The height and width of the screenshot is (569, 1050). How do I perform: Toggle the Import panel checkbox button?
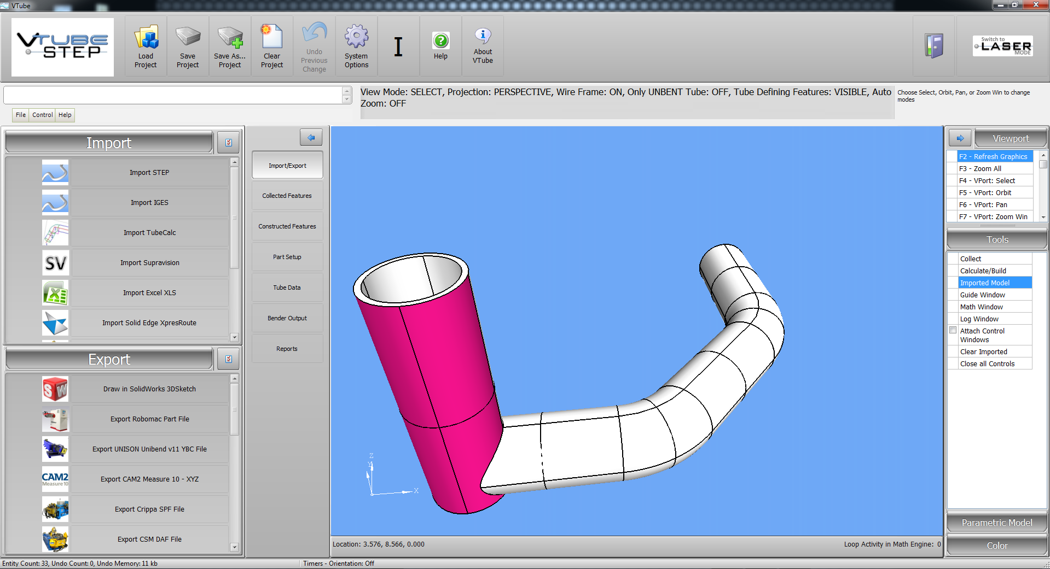click(229, 143)
